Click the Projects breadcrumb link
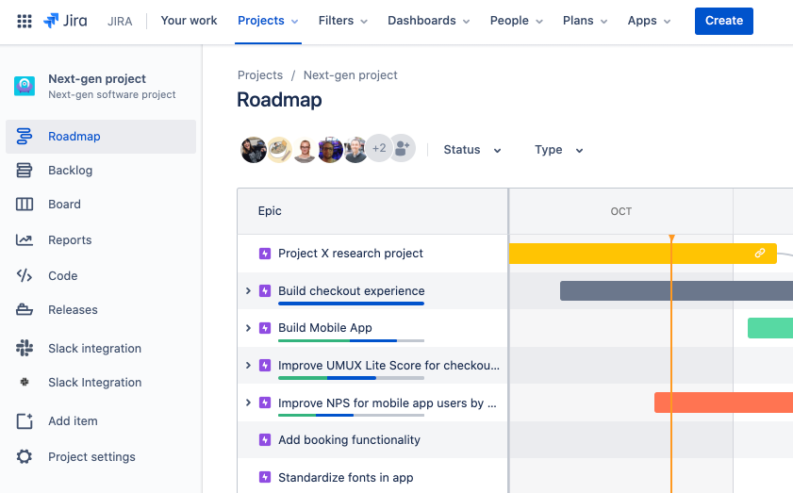 [259, 75]
